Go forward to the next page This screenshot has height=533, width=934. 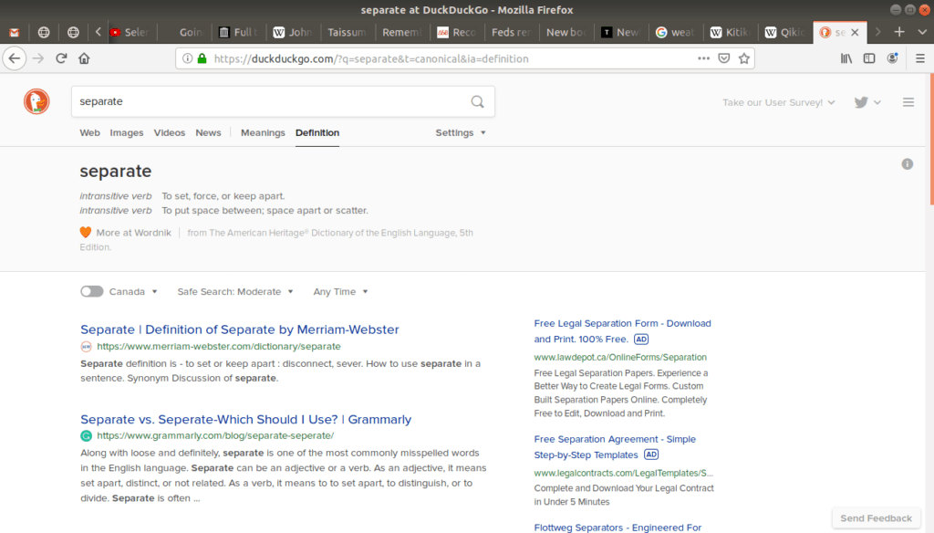pos(38,58)
